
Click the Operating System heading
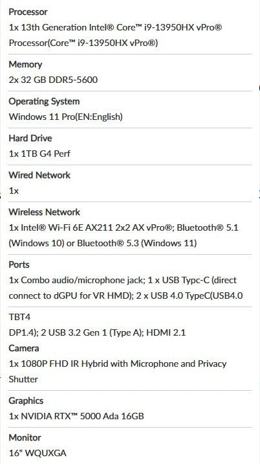click(44, 102)
